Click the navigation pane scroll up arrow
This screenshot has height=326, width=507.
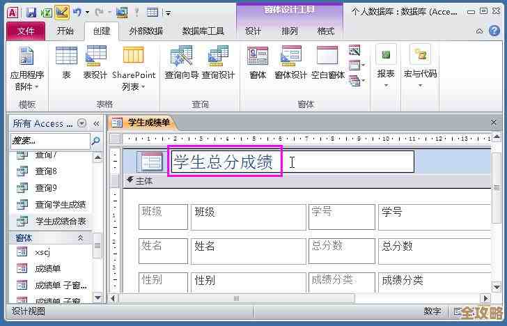97,157
